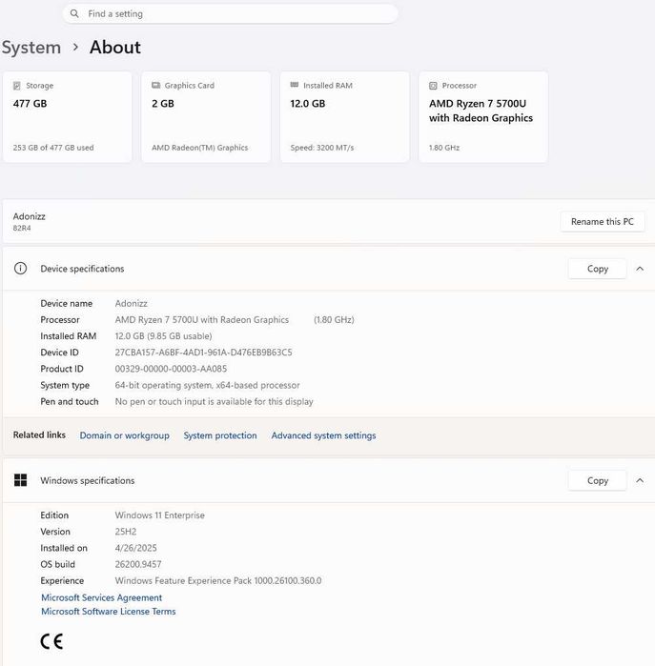This screenshot has width=655, height=666.
Task: Click the search magnifier icon
Action: point(74,13)
